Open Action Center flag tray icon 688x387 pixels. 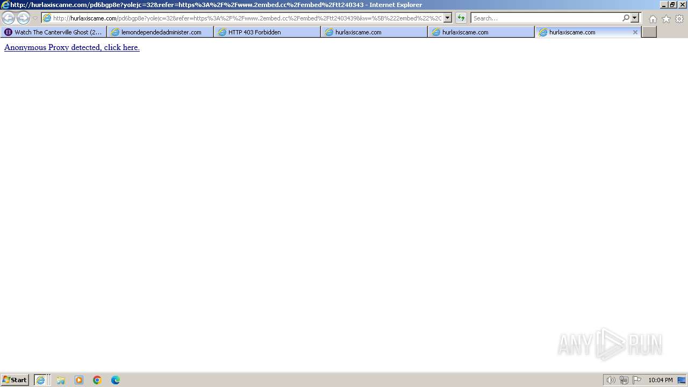coord(637,380)
